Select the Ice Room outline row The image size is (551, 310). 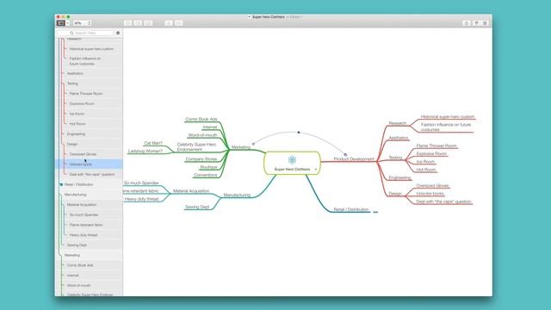tap(90, 114)
